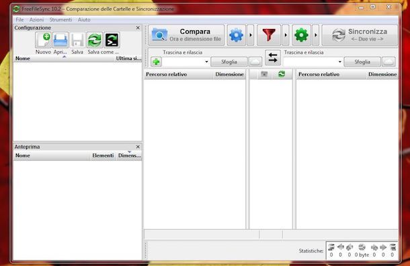This screenshot has height=266, width=410.
Task: Click the Compara button
Action: click(x=186, y=35)
